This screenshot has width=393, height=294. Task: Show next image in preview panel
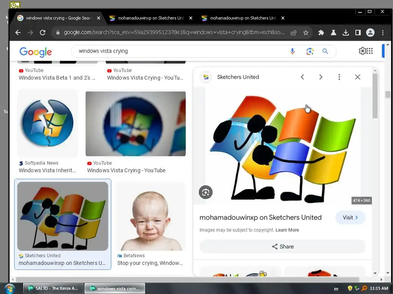pos(321,77)
